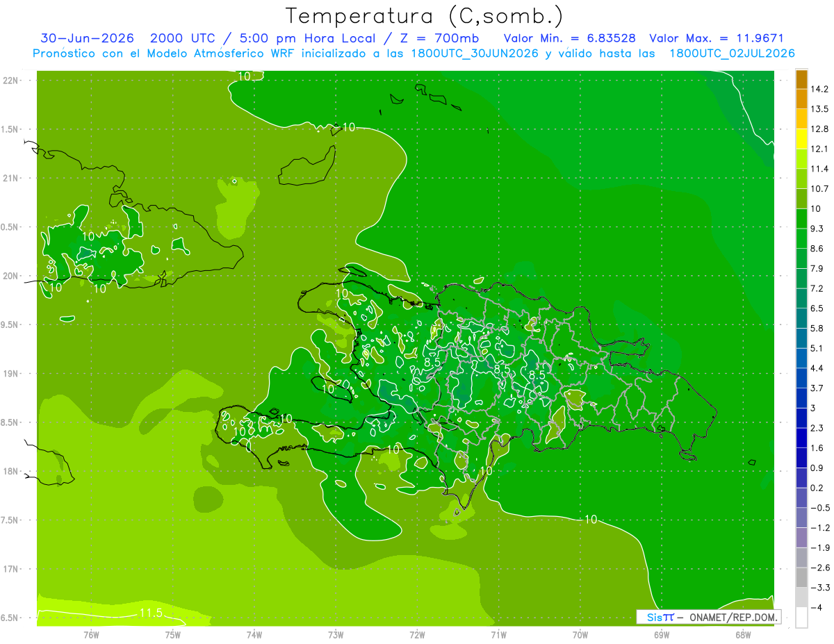Select the purple swatch between -1.2 and -1.9
This screenshot has height=644, width=834.
coord(801,537)
